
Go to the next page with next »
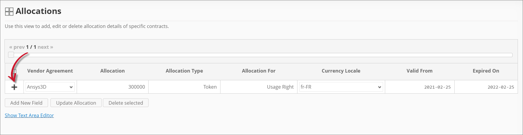click(x=45, y=47)
